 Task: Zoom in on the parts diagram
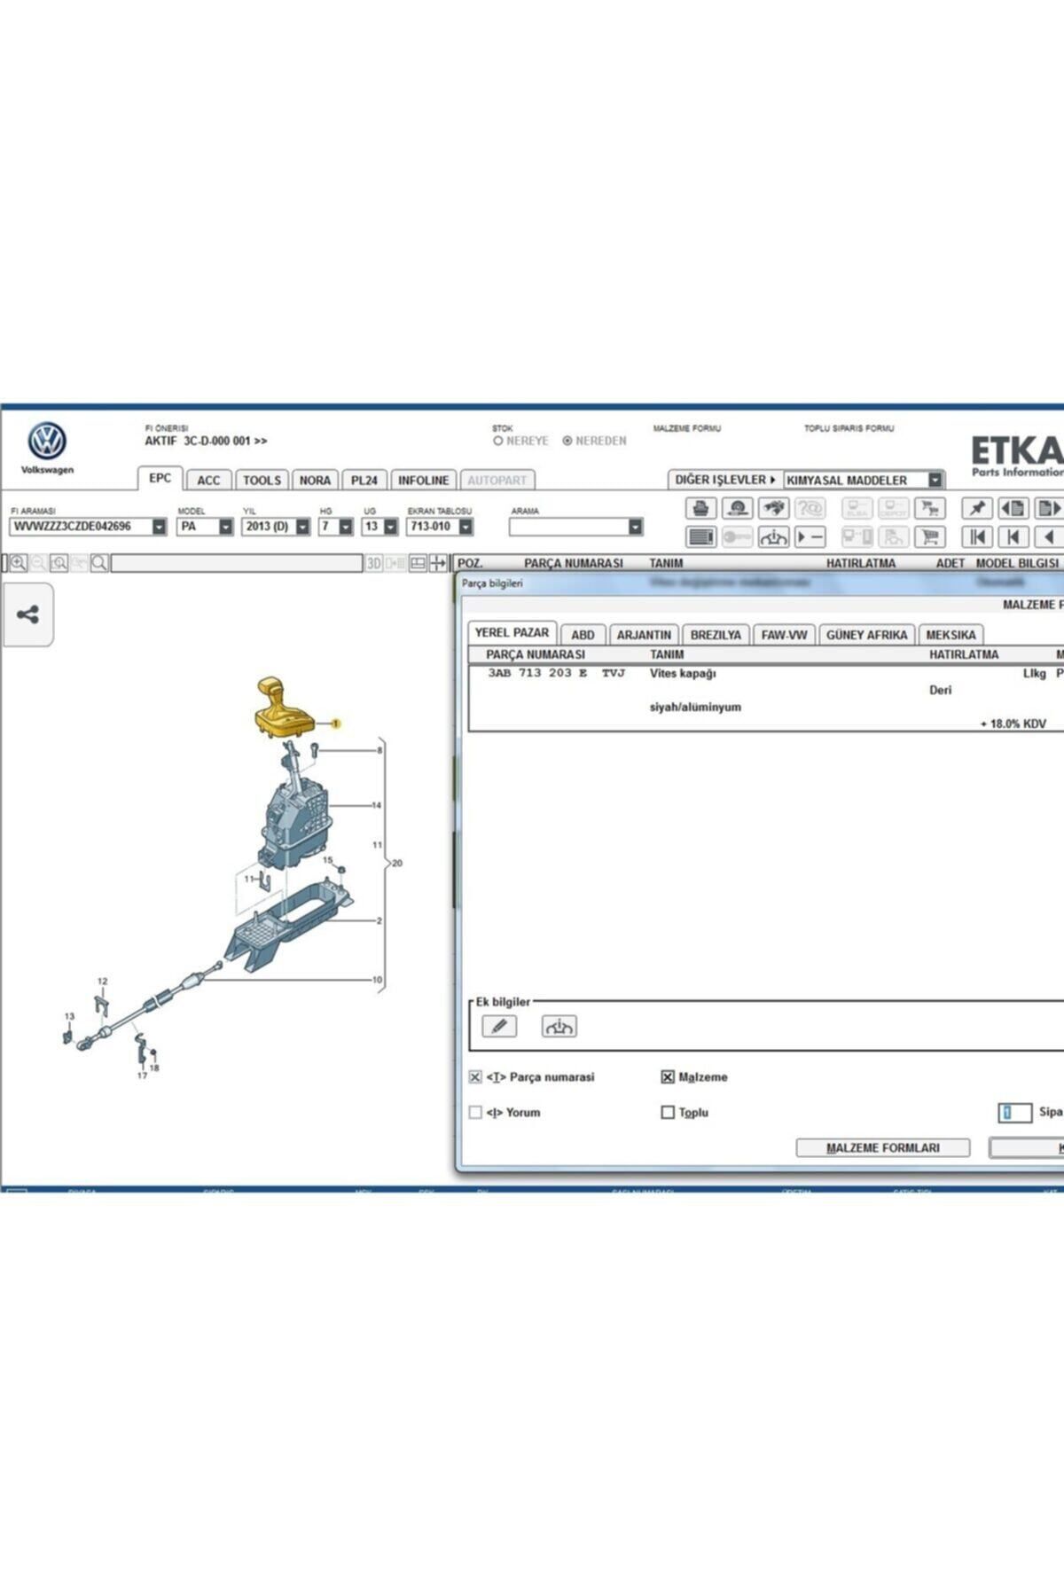[18, 563]
